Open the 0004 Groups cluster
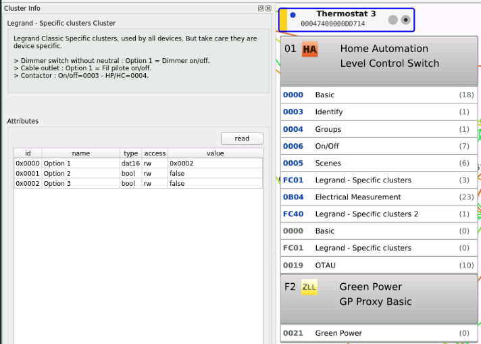Image resolution: width=481 pixels, height=344 pixels. coord(379,129)
